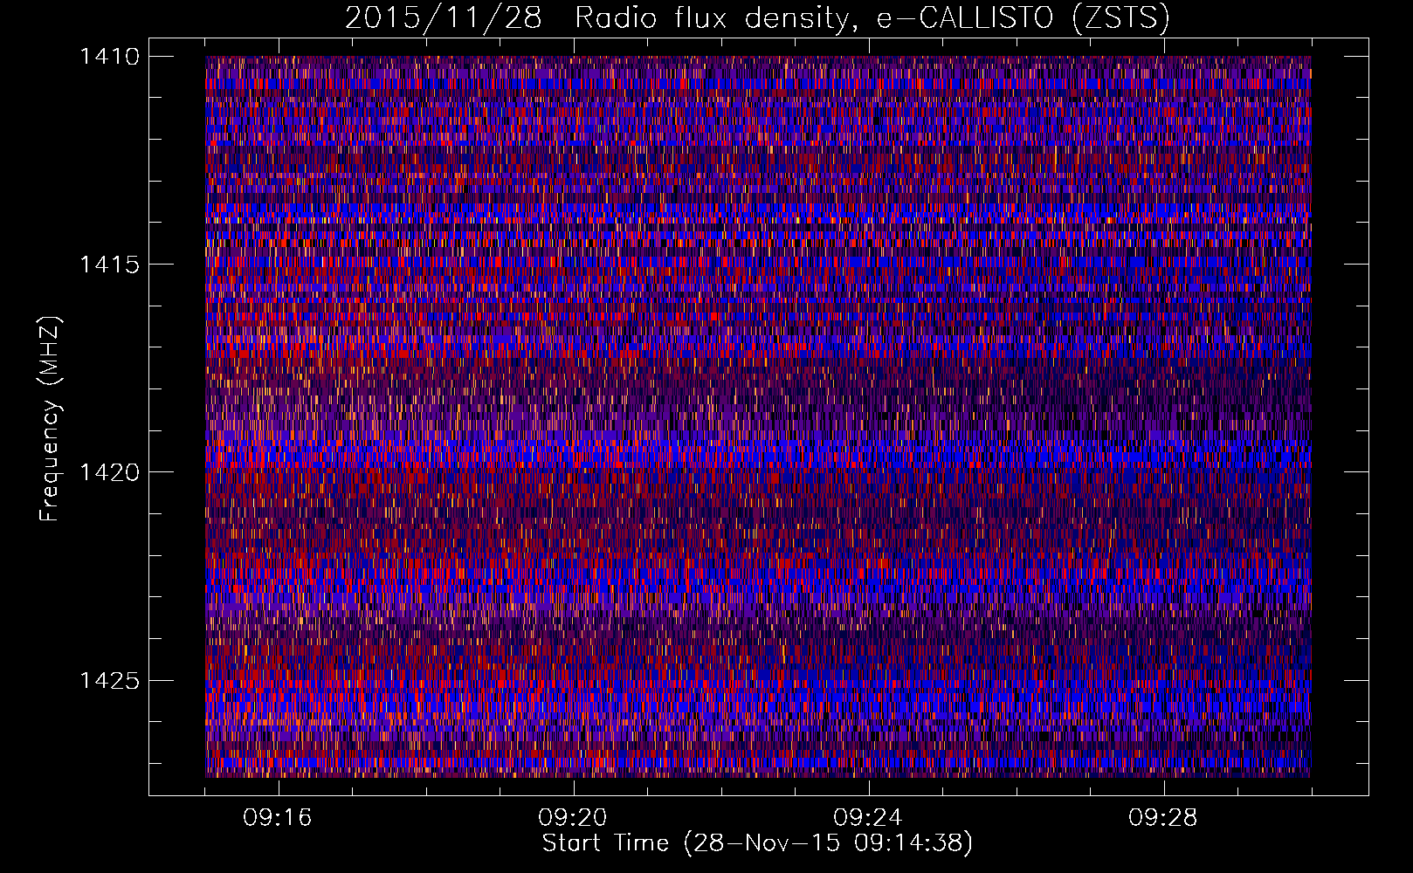Click the 09:24 time tick label
The height and width of the screenshot is (873, 1413).
[x=868, y=818]
